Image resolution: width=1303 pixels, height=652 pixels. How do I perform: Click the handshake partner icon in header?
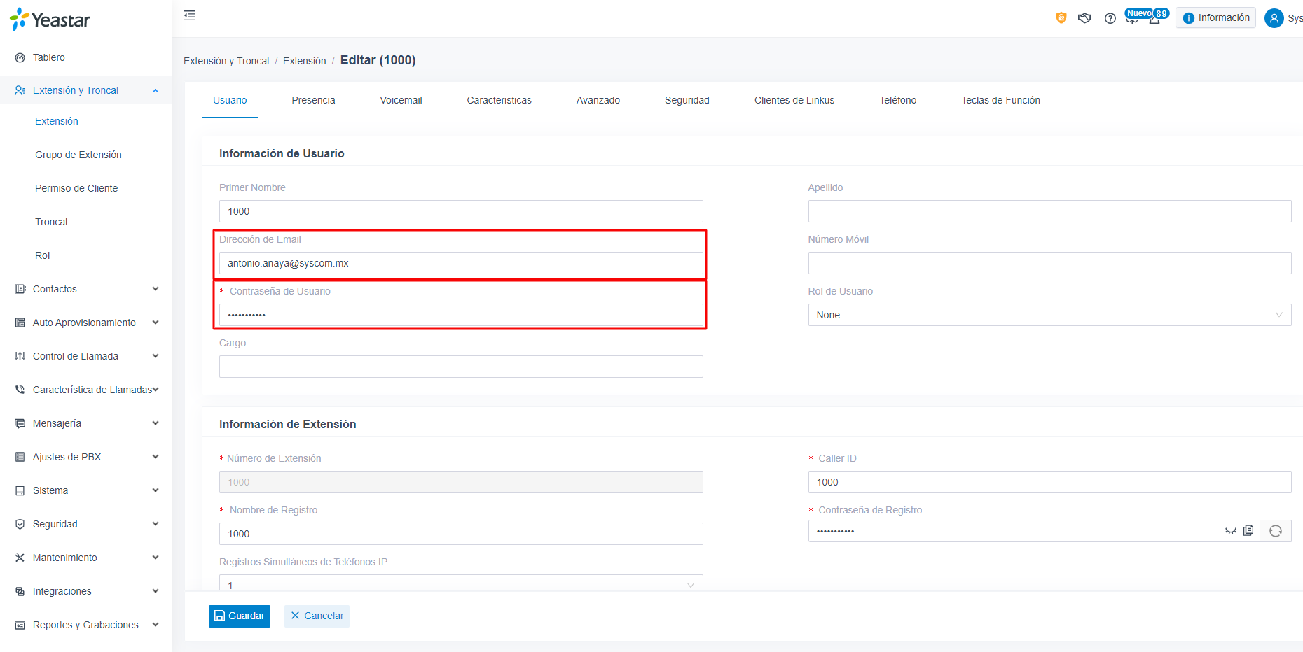(x=1084, y=18)
